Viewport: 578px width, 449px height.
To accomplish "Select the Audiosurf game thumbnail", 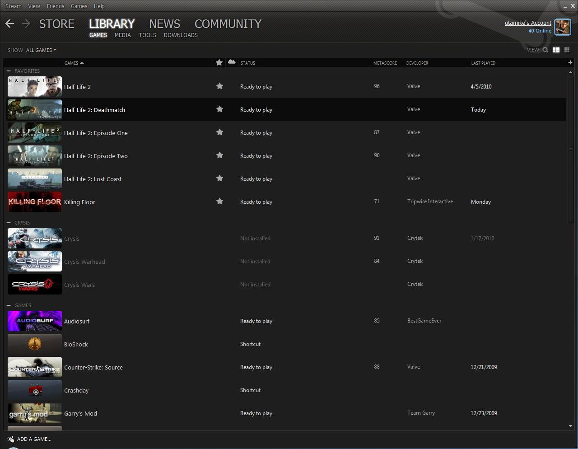I will point(35,321).
